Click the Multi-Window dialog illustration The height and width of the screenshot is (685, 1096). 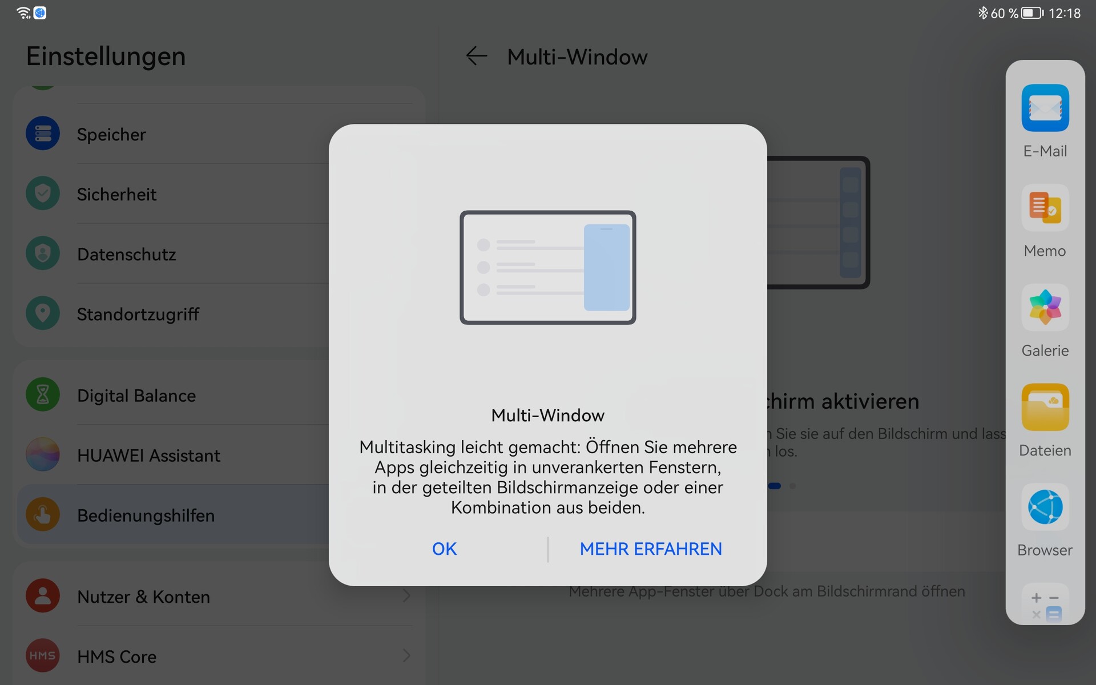pyautogui.click(x=547, y=267)
